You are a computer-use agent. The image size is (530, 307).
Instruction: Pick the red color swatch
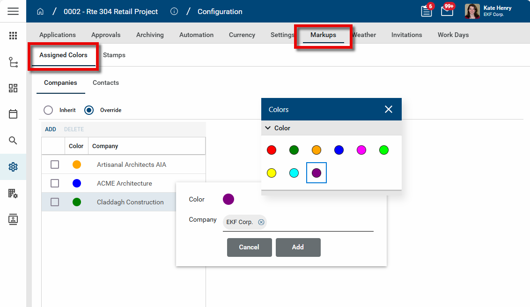click(272, 150)
